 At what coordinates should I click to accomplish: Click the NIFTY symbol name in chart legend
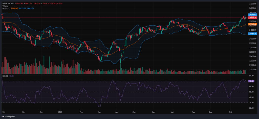click(4, 4)
